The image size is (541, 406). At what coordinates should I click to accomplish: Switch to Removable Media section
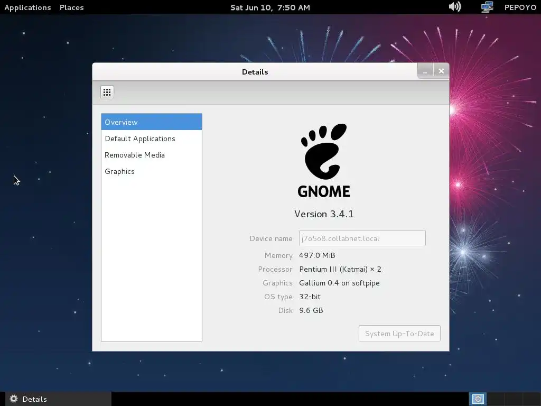[152, 155]
